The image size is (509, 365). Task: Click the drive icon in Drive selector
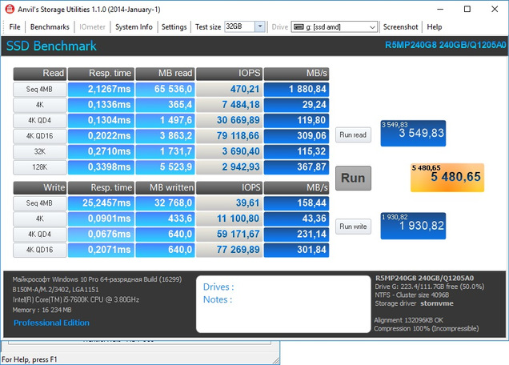[299, 27]
